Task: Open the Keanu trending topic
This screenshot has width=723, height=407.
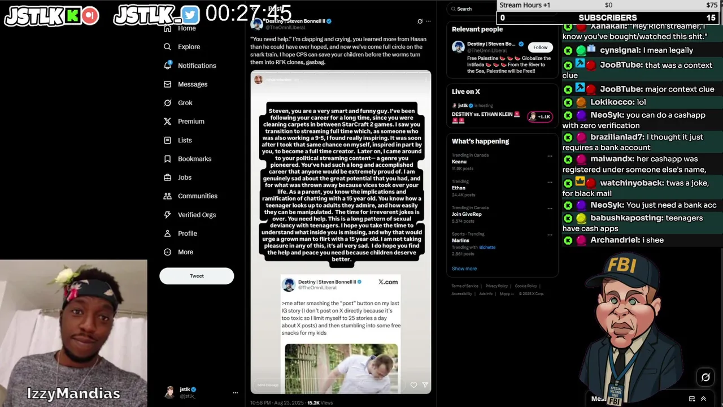Action: click(459, 162)
